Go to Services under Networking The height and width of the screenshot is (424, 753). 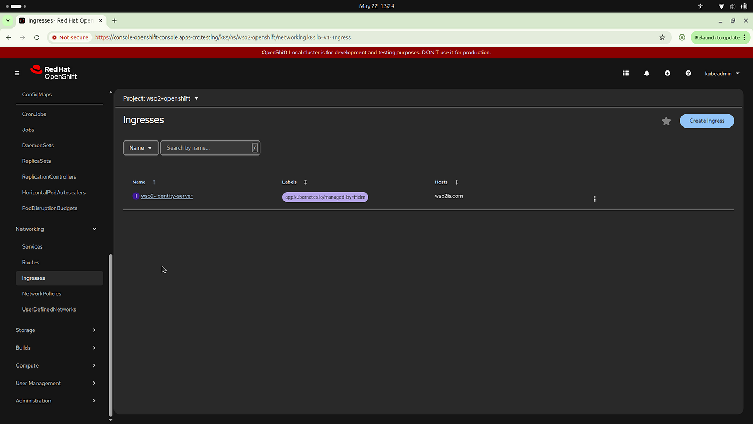click(32, 246)
